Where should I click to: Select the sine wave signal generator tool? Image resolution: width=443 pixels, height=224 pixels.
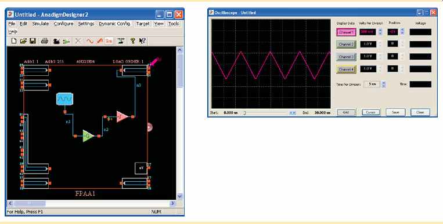point(90,42)
